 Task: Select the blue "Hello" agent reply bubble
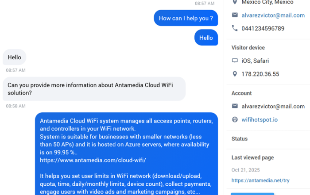[206, 38]
